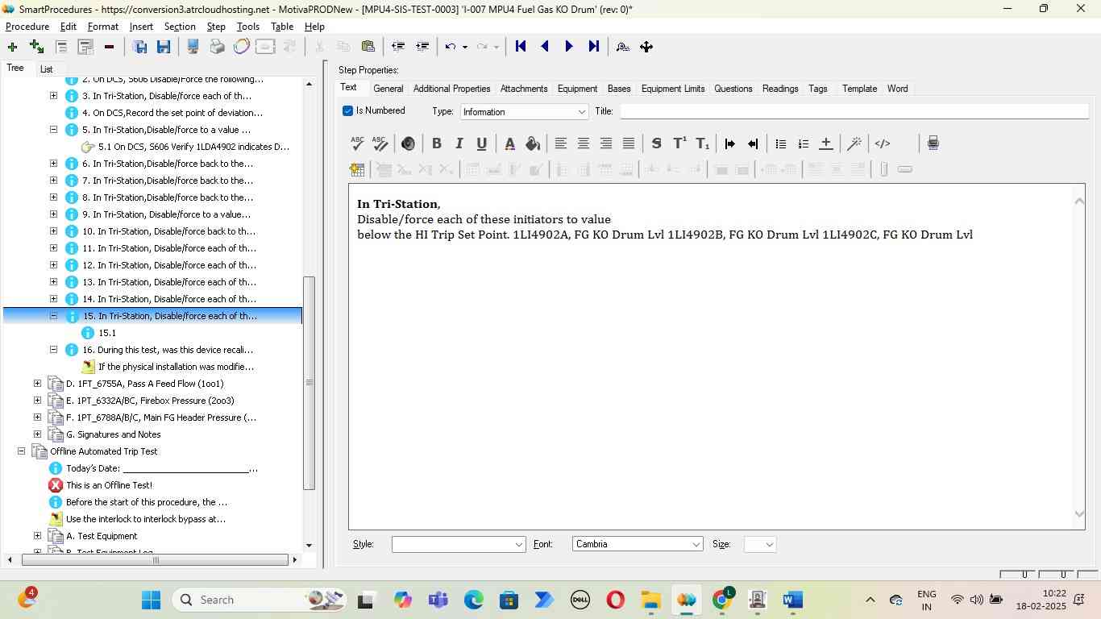Open the Attachments tab
This screenshot has width=1101, height=619.
click(x=524, y=89)
